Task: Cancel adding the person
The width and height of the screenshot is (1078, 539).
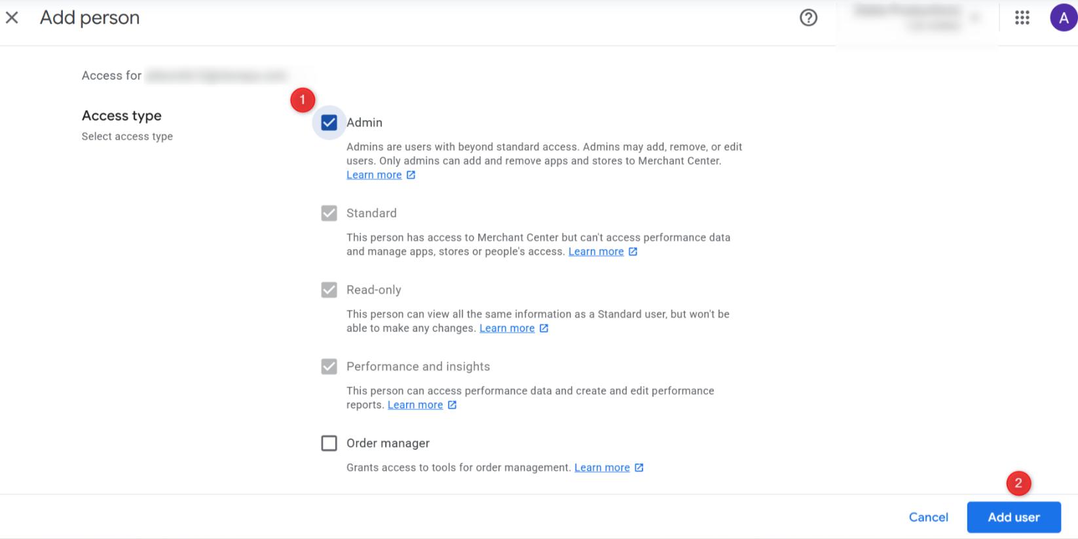Action: tap(928, 517)
